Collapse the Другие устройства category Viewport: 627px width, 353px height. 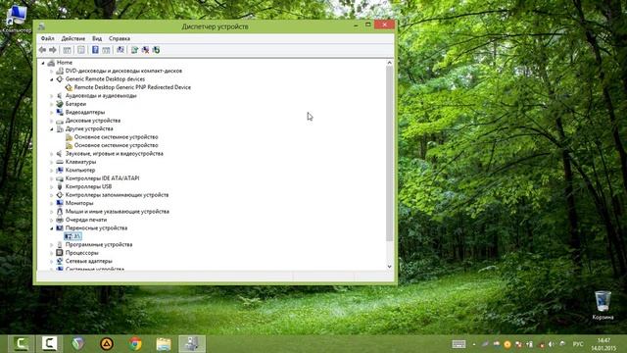pos(52,128)
